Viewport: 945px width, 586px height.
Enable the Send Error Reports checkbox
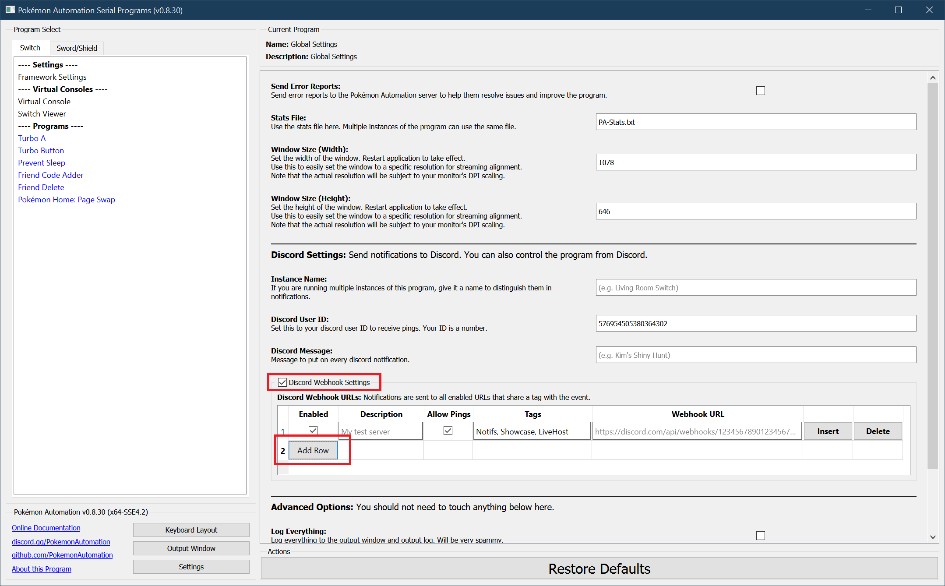click(x=760, y=91)
